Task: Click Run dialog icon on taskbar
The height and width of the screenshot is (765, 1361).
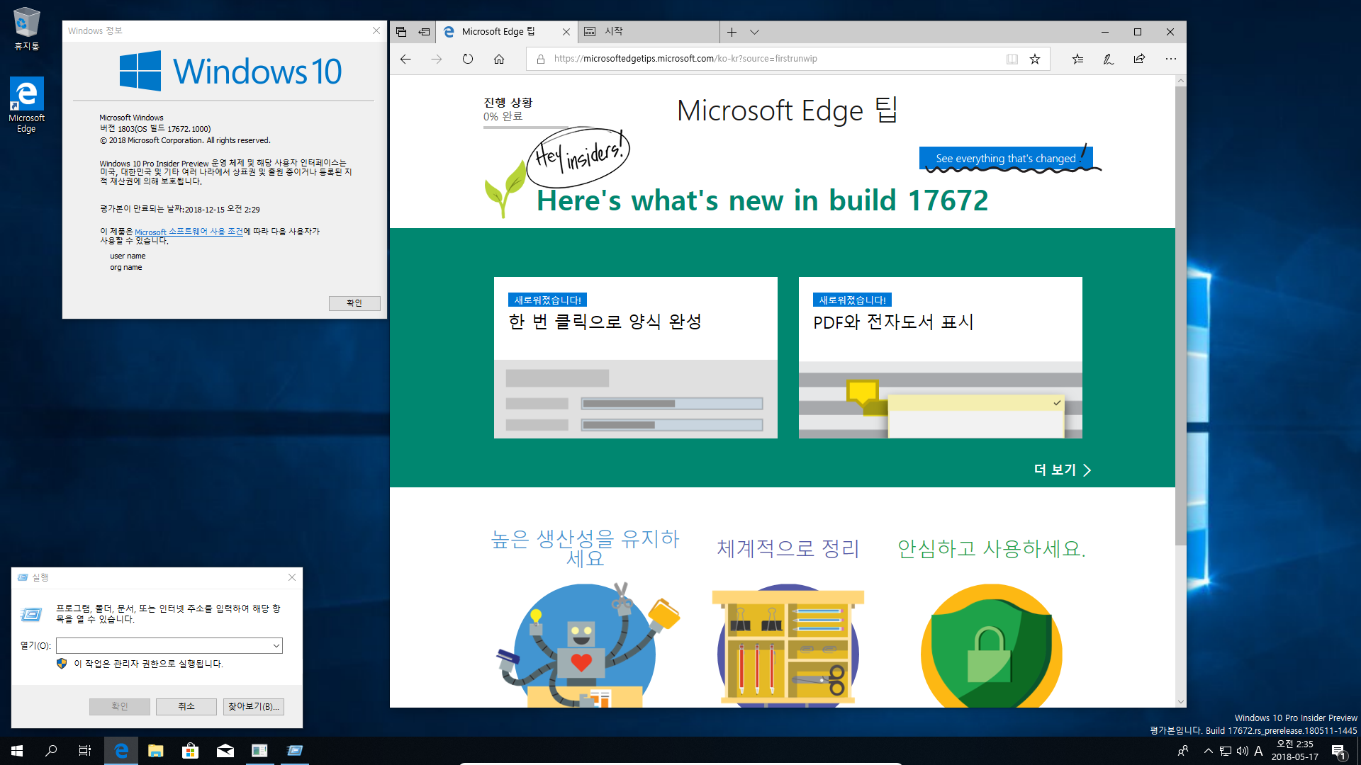Action: click(295, 751)
